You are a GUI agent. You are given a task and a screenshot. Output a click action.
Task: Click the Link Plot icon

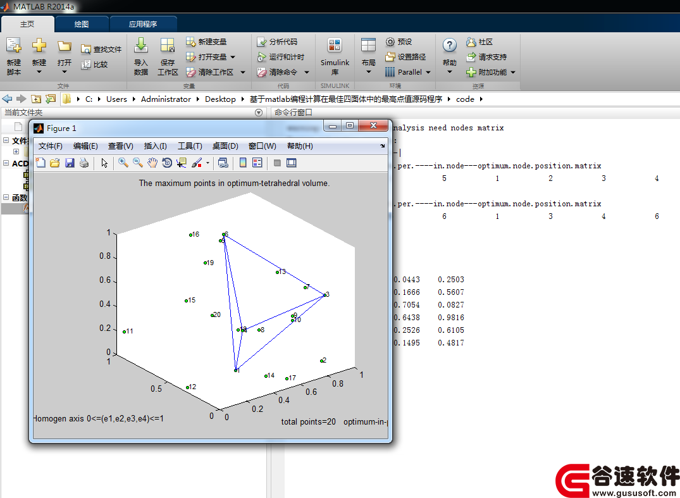pos(223,163)
